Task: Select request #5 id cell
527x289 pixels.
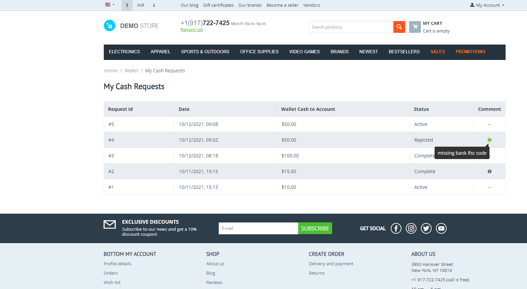Action: pyautogui.click(x=139, y=124)
